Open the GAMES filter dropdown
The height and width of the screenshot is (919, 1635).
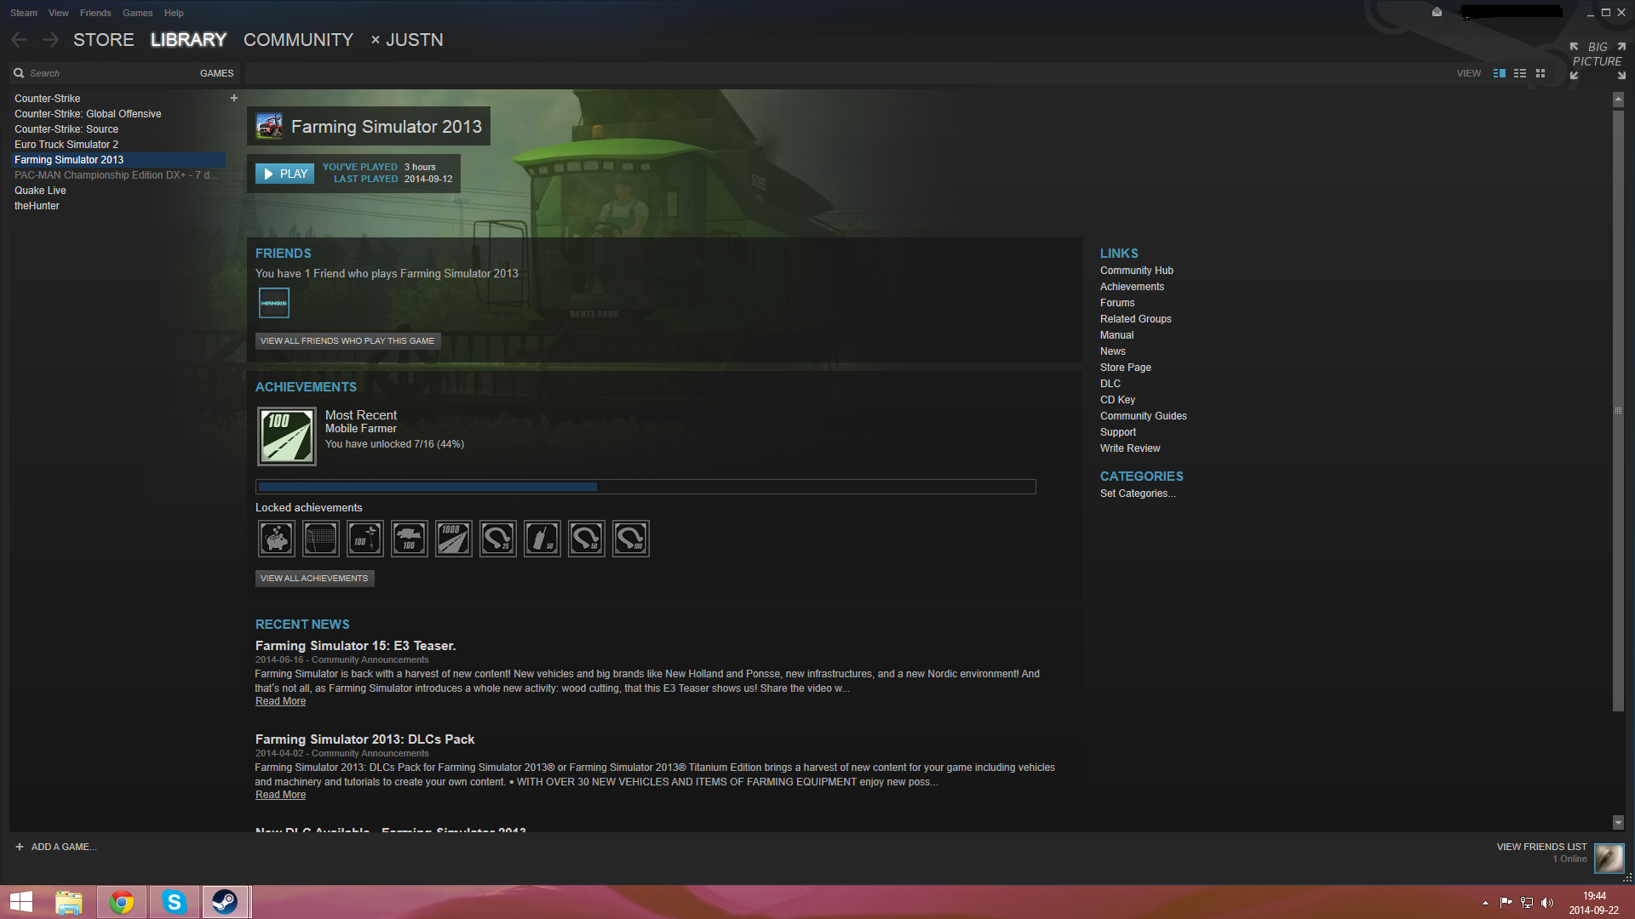(216, 73)
